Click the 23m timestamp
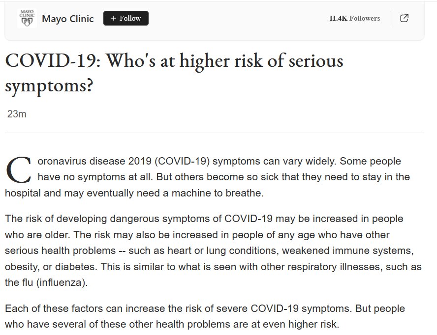This screenshot has width=437, height=335. click(17, 114)
